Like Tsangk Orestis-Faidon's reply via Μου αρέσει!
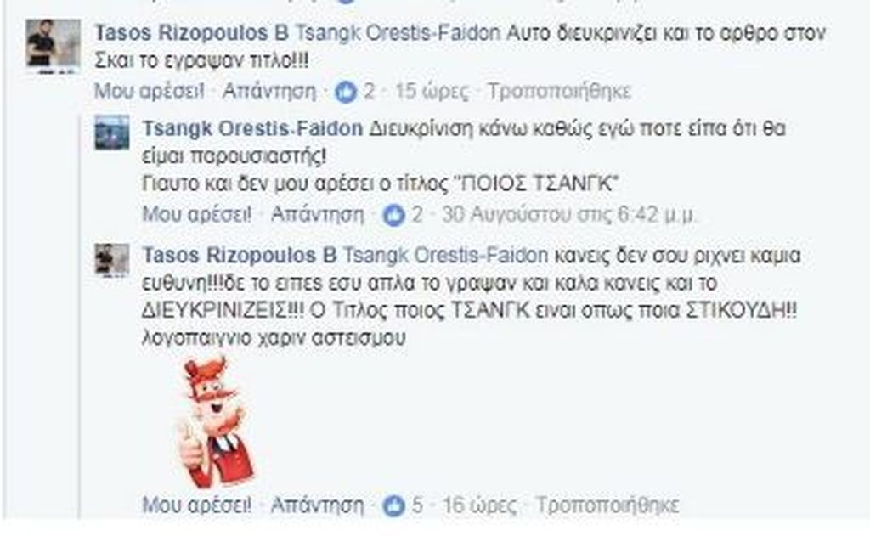 (197, 214)
